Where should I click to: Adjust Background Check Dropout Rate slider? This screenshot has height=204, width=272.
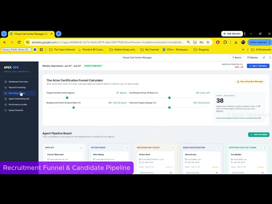pyautogui.click(x=74, y=108)
